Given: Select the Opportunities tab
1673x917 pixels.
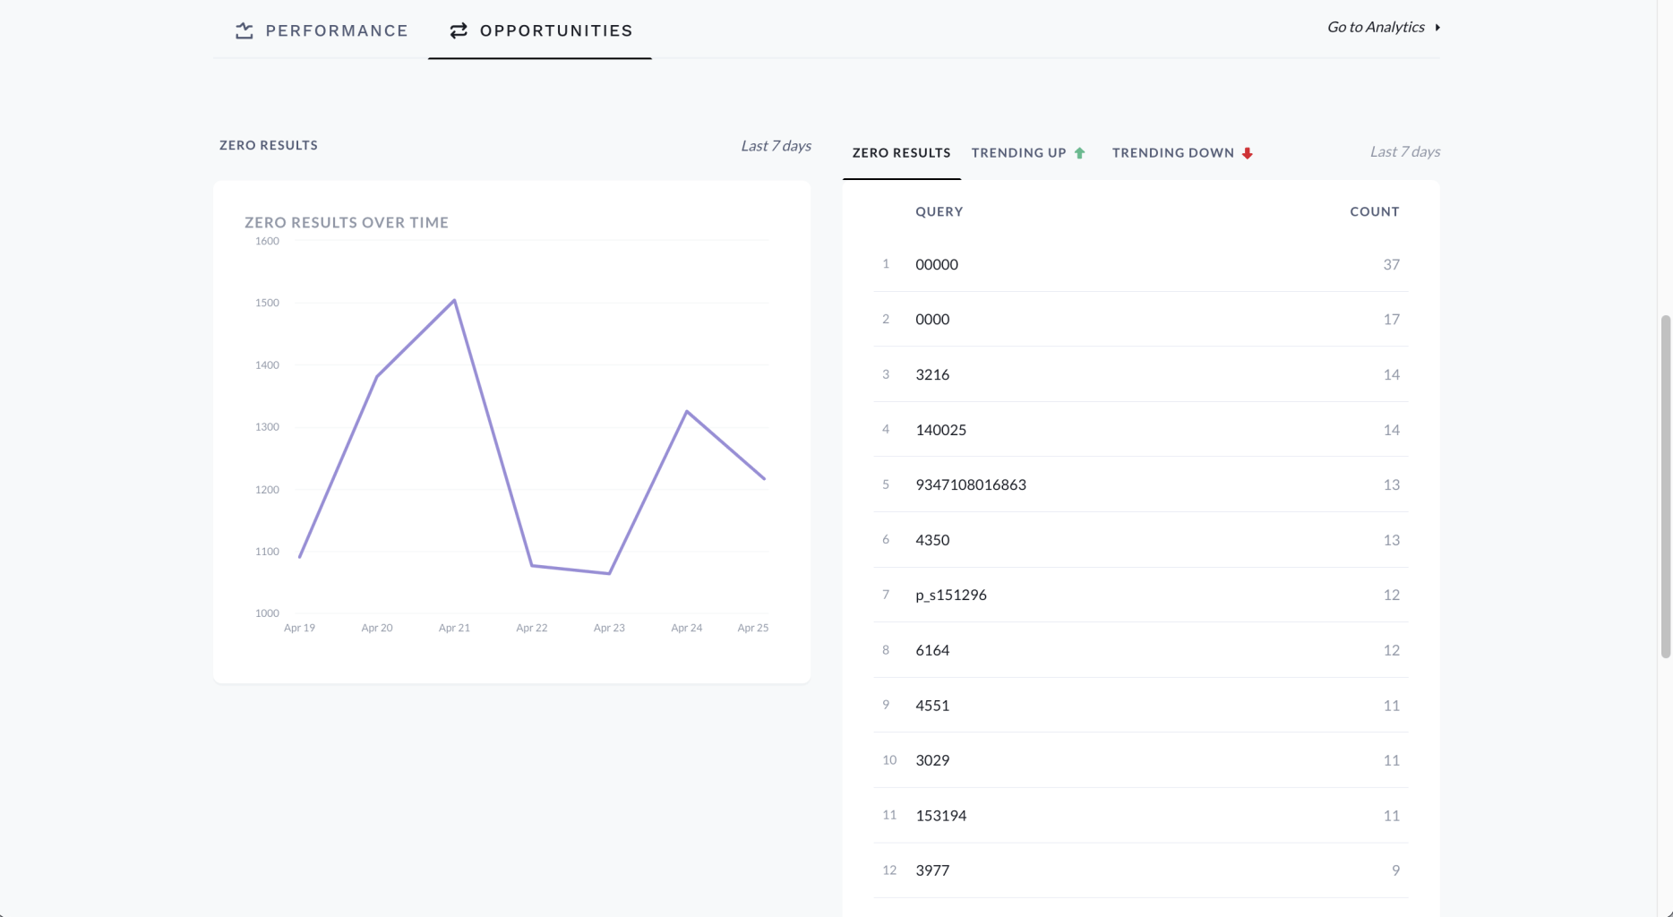Looking at the screenshot, I should (540, 30).
